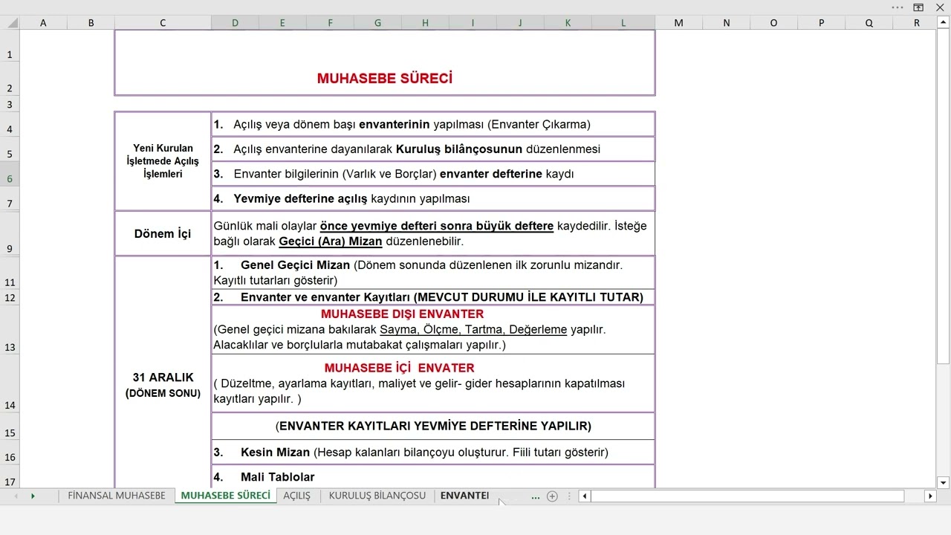This screenshot has height=535, width=951.
Task: Open the KURULUŞ BİLANÇOSU sheet tab
Action: point(377,496)
